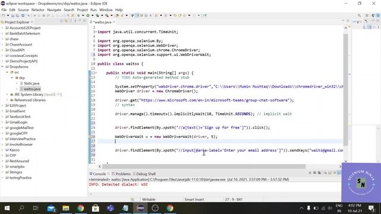The image size is (381, 214).
Task: Click the clock showing 4:02 PM
Action: click(355, 206)
